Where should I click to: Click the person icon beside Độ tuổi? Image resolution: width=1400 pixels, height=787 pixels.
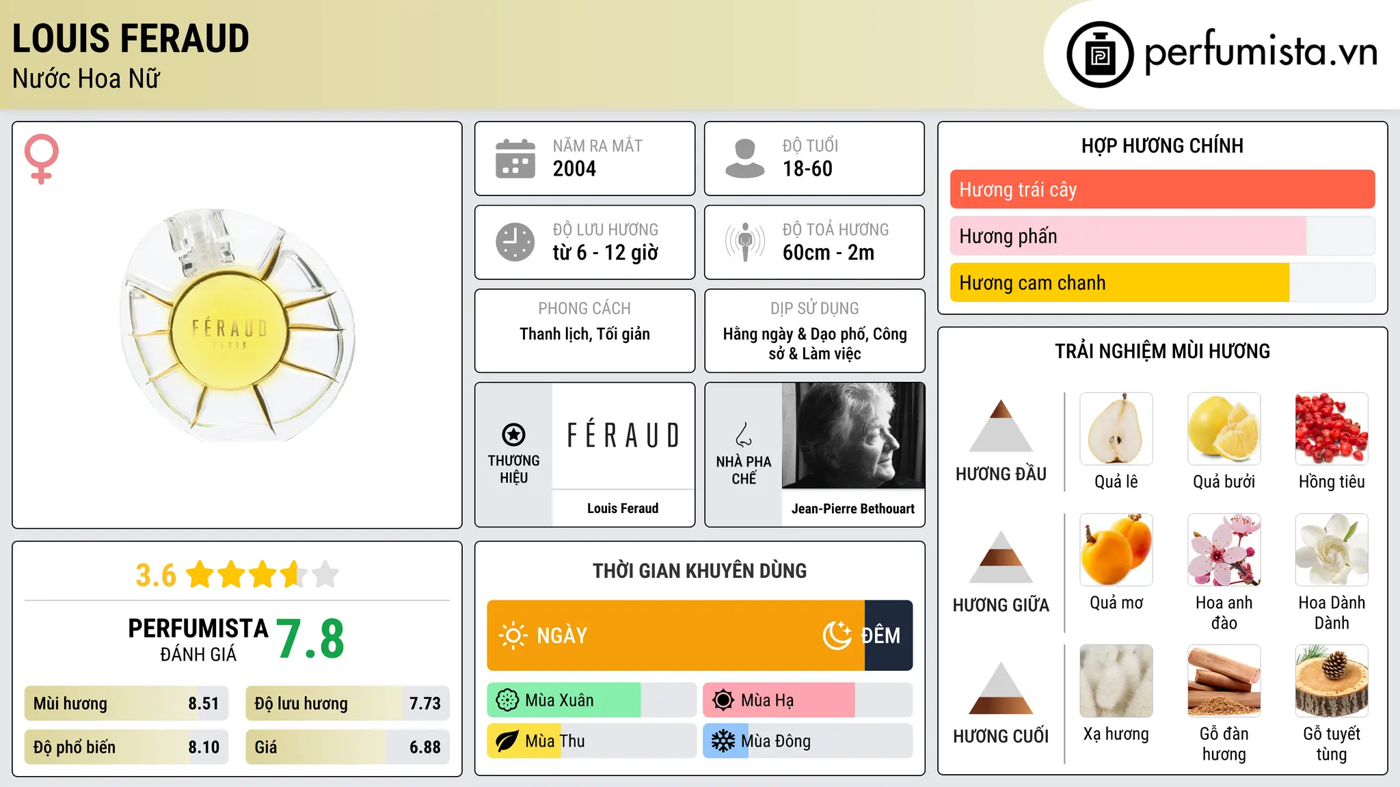(744, 158)
